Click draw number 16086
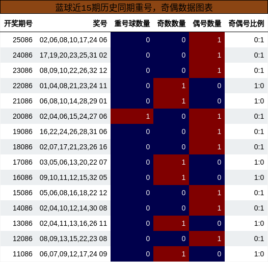The height and width of the screenshot is (262, 268). (22, 177)
